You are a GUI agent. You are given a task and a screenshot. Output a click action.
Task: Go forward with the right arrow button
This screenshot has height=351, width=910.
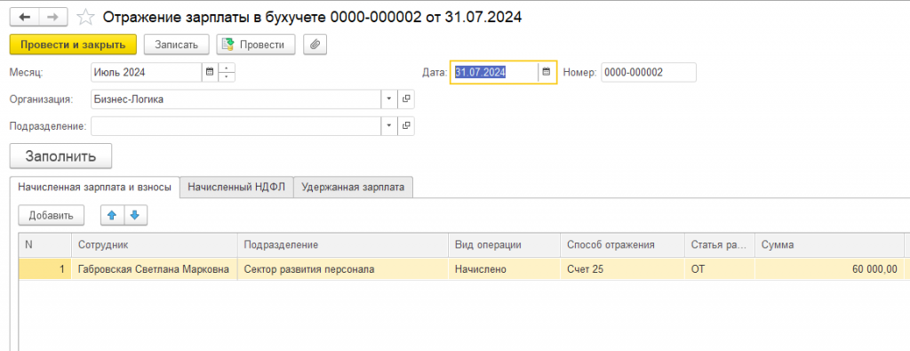pos(52,17)
